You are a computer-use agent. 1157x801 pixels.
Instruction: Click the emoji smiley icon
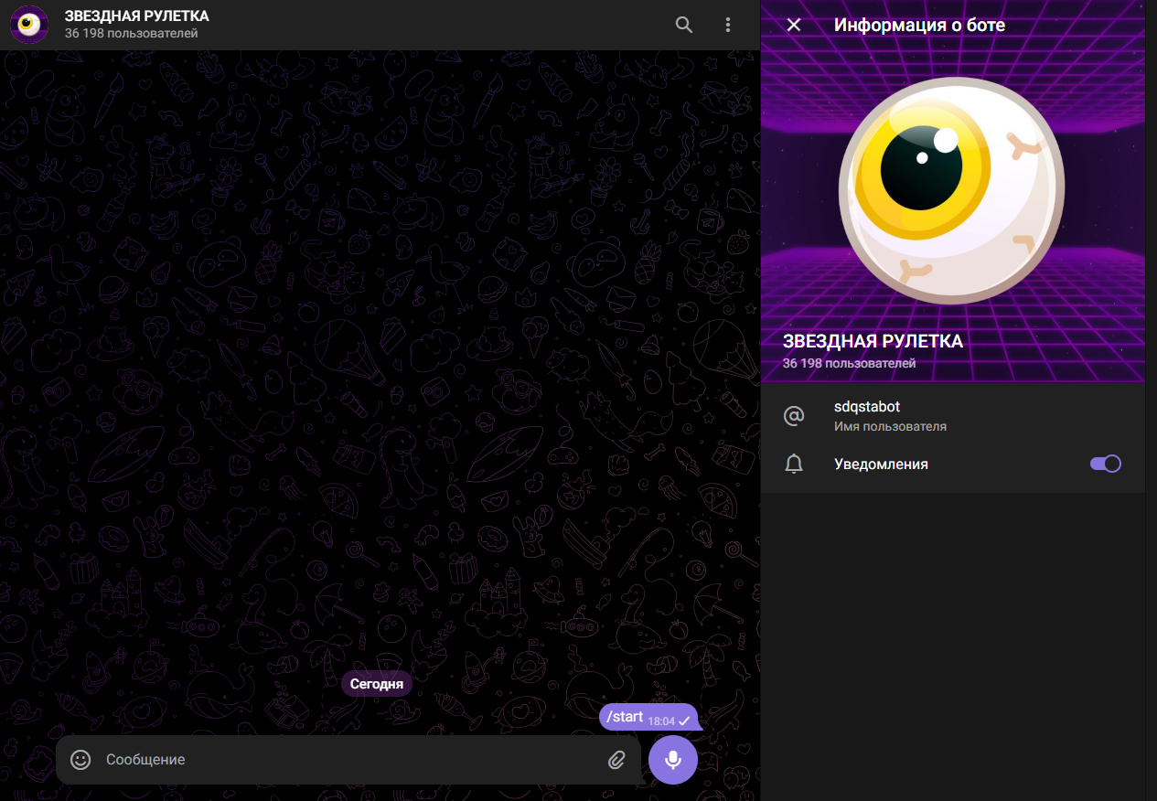pos(80,760)
